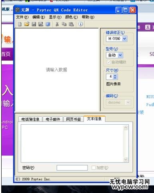Click the 密码(P) password input field
Image resolution: width=154 pixels, height=193 pixels.
(72, 168)
